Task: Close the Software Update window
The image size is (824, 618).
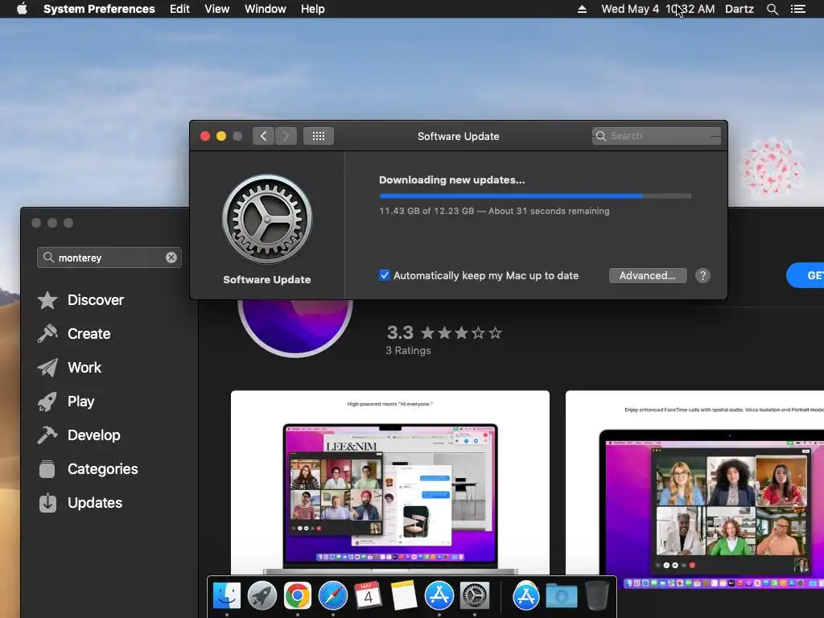Action: (x=205, y=136)
